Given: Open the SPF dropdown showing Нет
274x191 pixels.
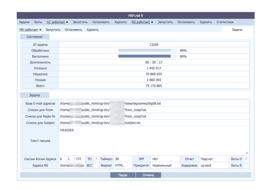Looking at the screenshot, I should tap(165, 159).
